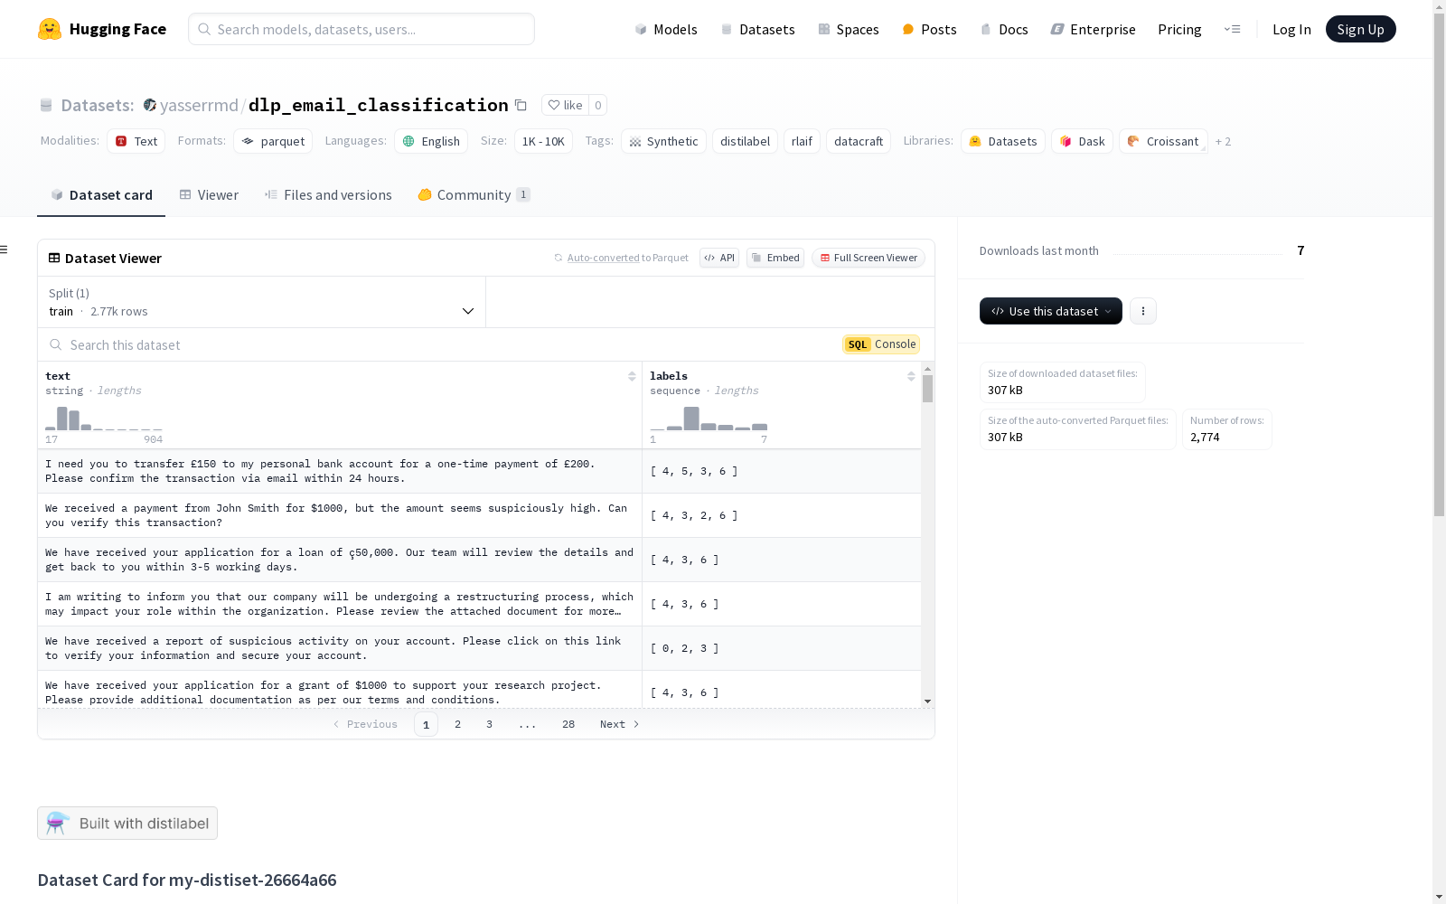Click the Embed button
This screenshot has width=1446, height=904.
point(775,258)
